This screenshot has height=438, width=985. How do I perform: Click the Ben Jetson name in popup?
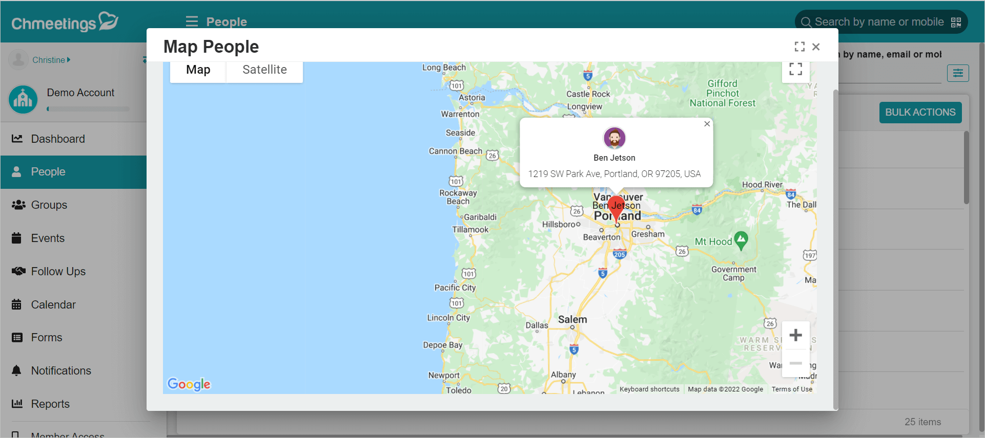point(614,158)
